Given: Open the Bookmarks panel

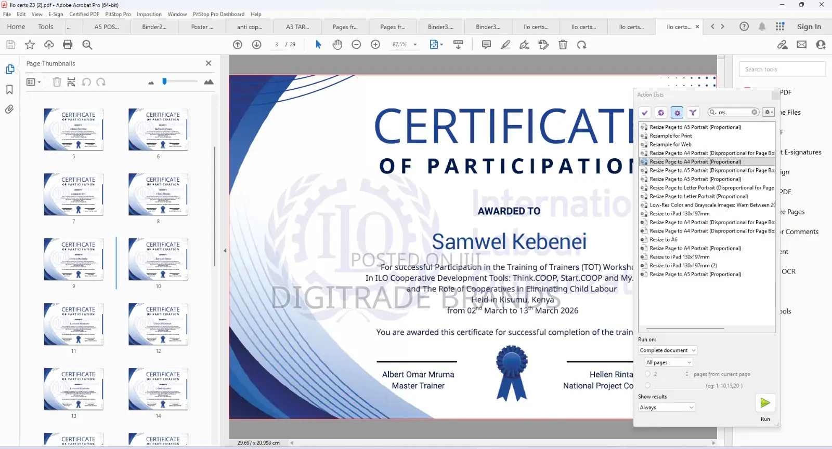Looking at the screenshot, I should pyautogui.click(x=9, y=89).
